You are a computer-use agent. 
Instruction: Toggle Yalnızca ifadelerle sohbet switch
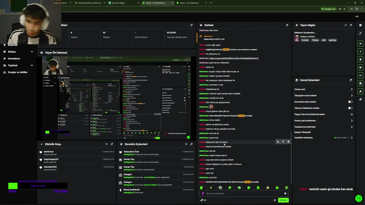tap(350, 108)
